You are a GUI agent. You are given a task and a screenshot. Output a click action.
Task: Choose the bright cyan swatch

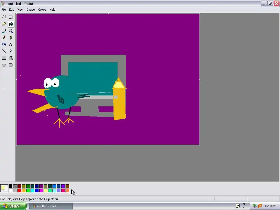(x=32, y=191)
